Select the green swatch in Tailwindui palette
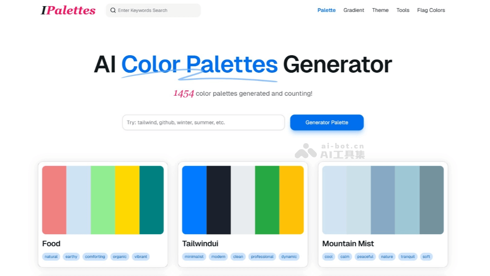The width and height of the screenshot is (490, 276). [267, 199]
